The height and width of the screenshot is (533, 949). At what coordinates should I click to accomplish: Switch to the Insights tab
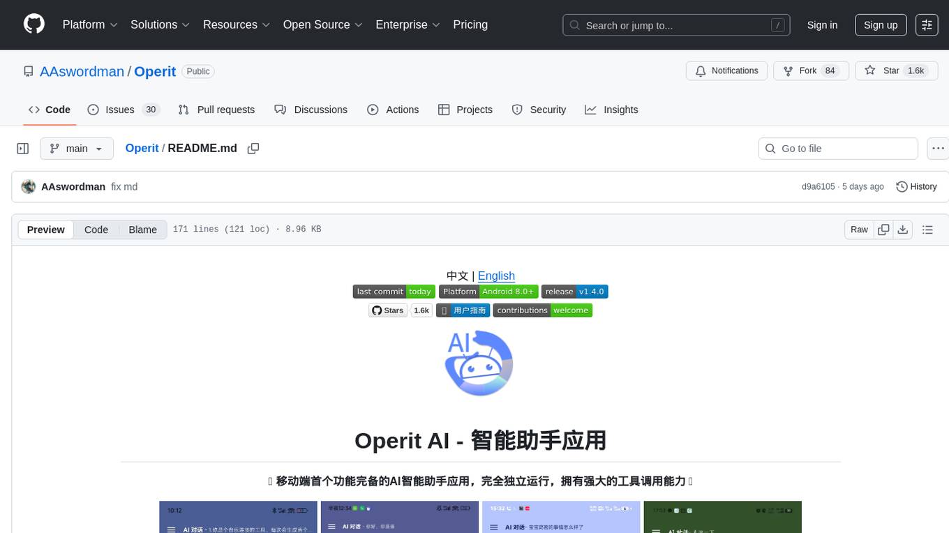pyautogui.click(x=611, y=110)
